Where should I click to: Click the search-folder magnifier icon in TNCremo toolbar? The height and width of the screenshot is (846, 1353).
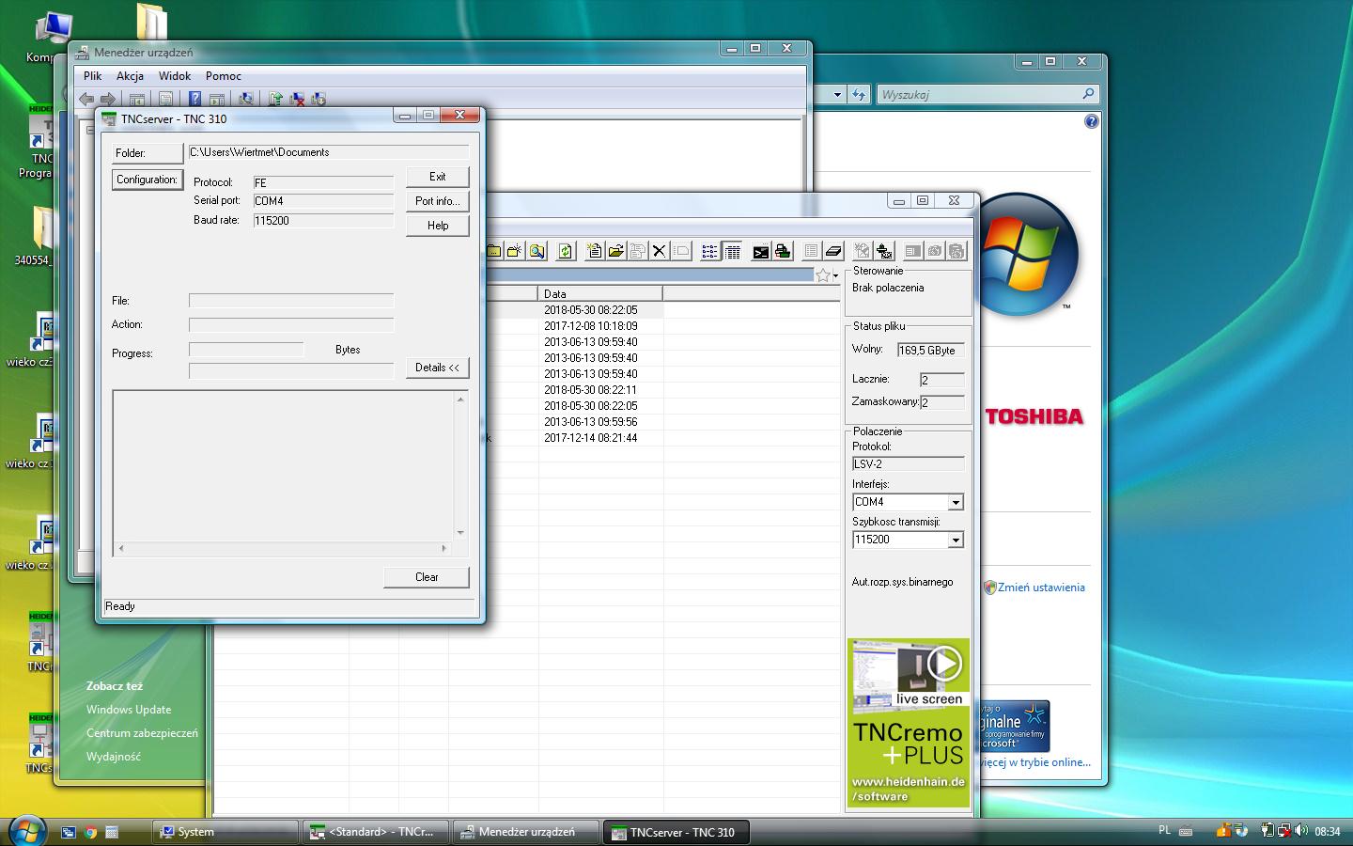[537, 251]
